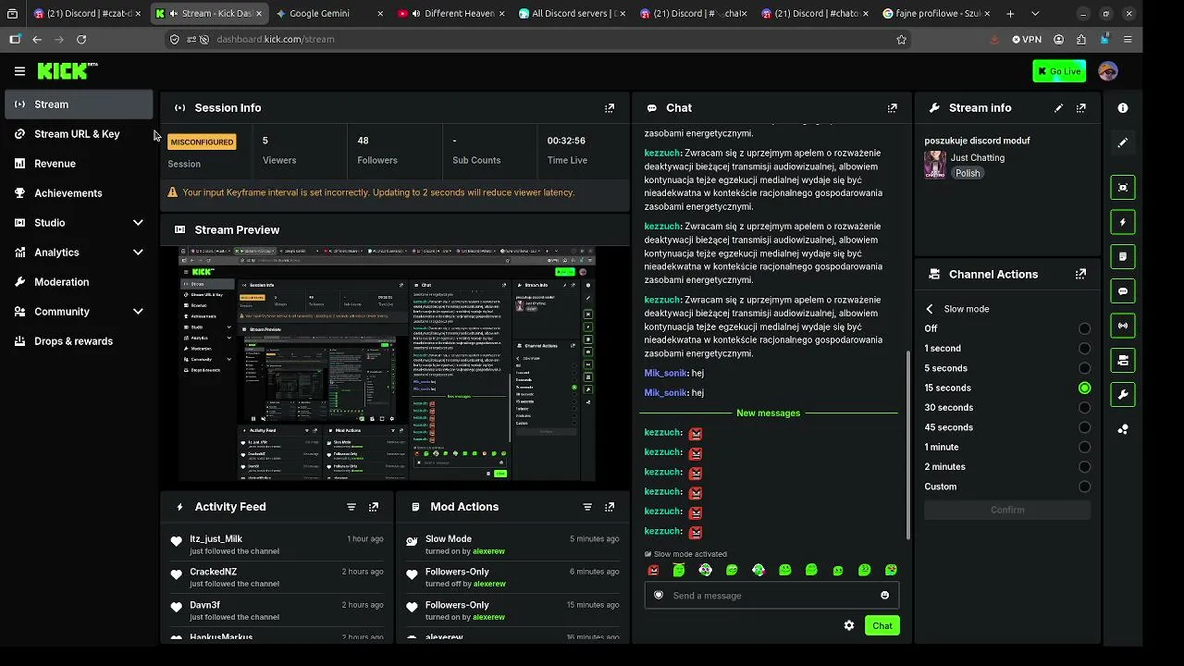Open alexerew's profile from the Slow Mode entry
Image resolution: width=1184 pixels, height=666 pixels.
488,551
